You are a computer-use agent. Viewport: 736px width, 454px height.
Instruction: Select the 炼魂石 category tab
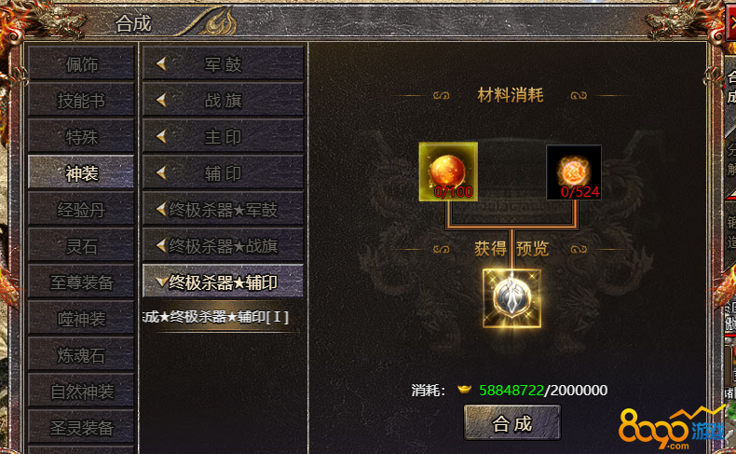click(x=81, y=354)
